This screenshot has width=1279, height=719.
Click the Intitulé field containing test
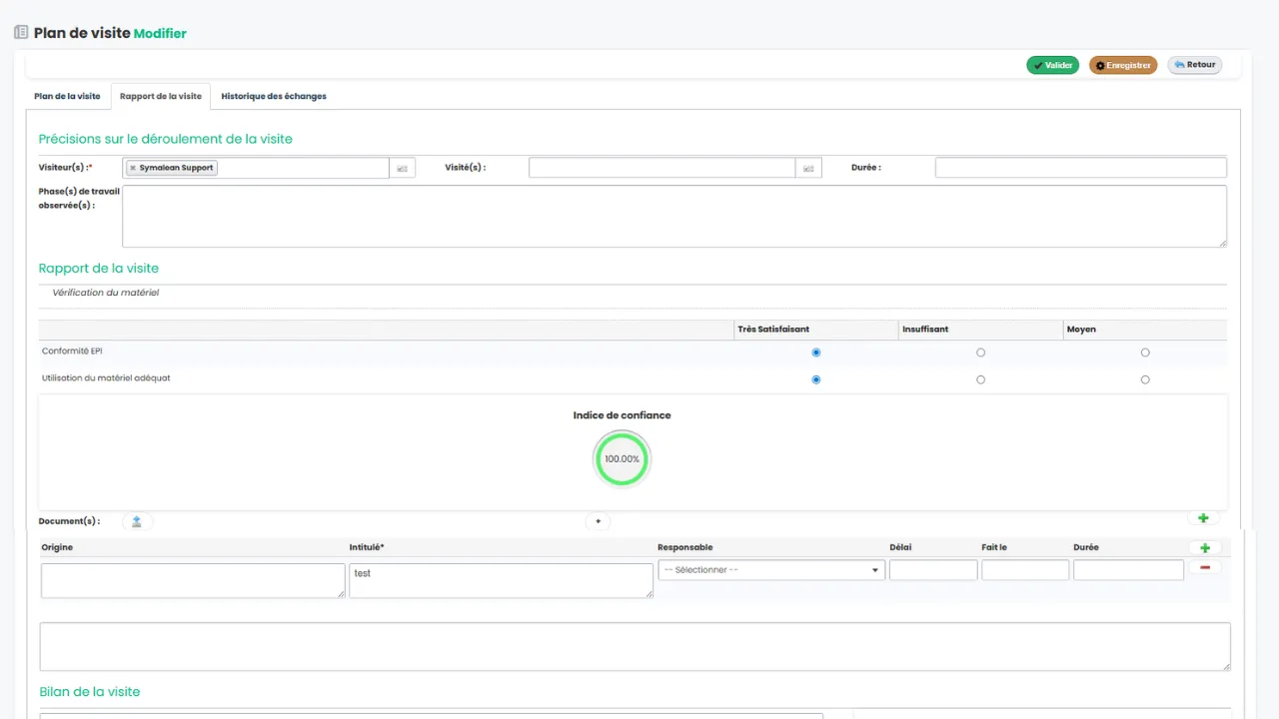[502, 580]
